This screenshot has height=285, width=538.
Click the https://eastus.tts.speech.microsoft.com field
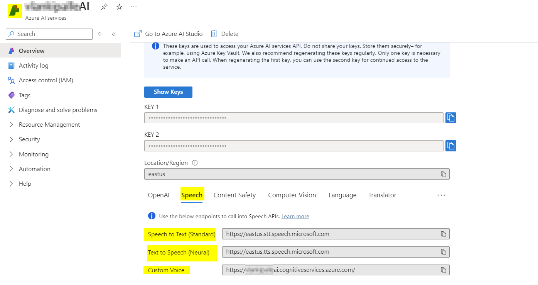(x=336, y=252)
